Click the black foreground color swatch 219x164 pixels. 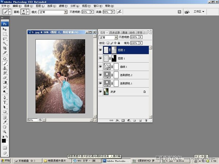[4, 141]
